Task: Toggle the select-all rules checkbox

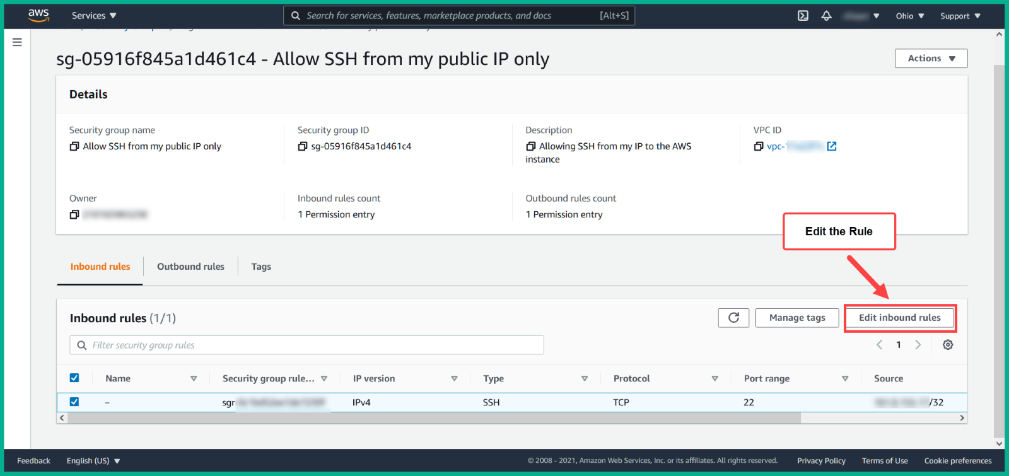Action: [74, 378]
